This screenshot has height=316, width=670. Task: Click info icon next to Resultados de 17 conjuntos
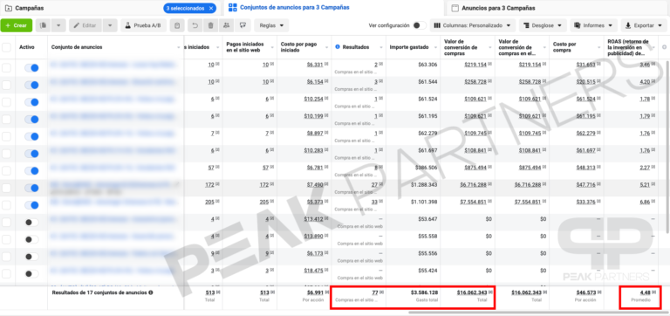pyautogui.click(x=151, y=293)
